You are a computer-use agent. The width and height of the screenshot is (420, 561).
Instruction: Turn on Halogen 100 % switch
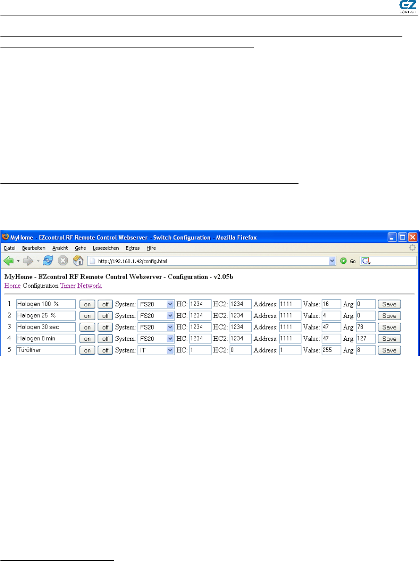click(87, 304)
